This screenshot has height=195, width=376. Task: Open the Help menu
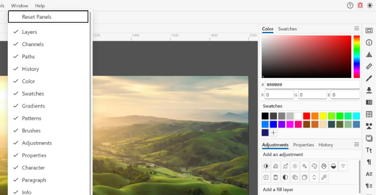pyautogui.click(x=40, y=6)
